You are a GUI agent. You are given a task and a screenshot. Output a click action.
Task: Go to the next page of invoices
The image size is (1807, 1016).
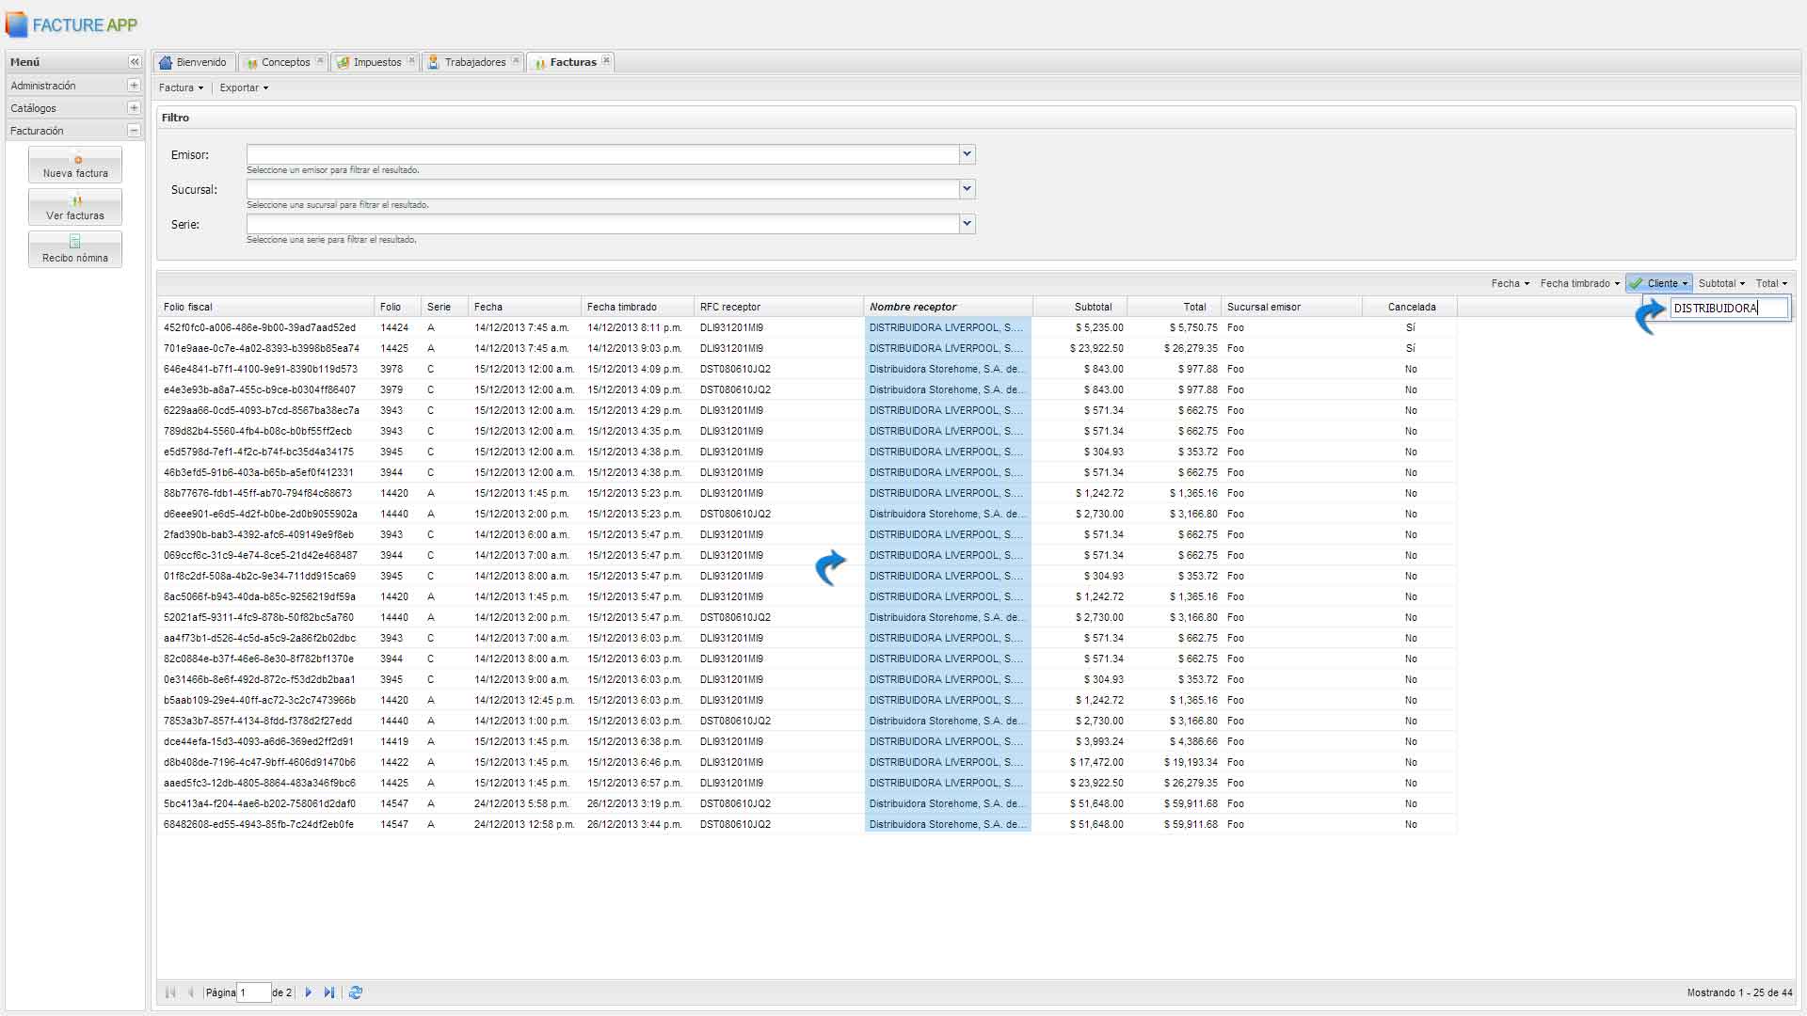coord(308,992)
